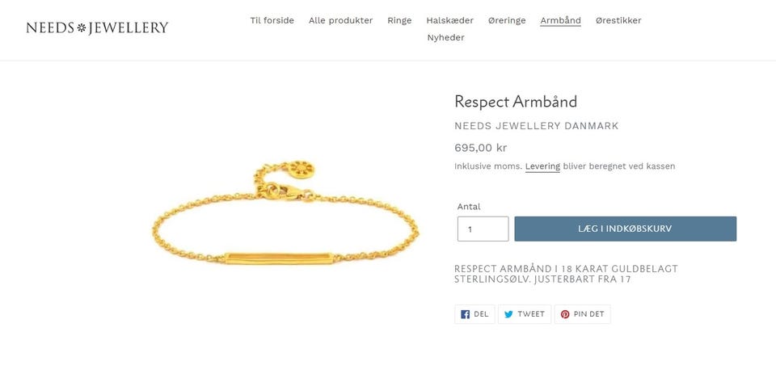Visit the Ørestikker category
The height and width of the screenshot is (378, 776).
click(x=618, y=20)
